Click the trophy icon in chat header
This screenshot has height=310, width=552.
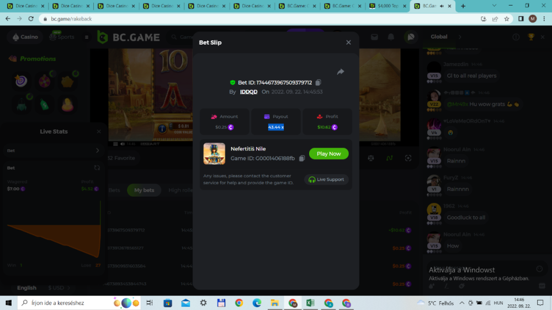coord(531,37)
